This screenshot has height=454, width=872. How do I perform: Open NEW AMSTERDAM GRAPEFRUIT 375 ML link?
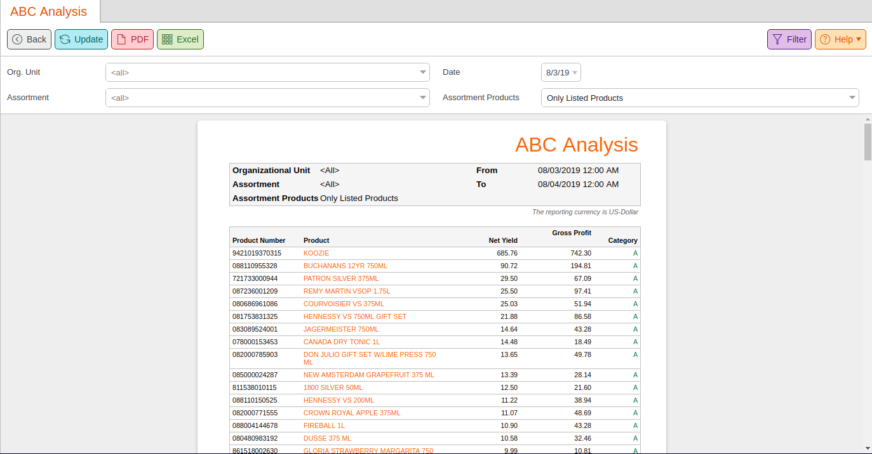coord(369,375)
